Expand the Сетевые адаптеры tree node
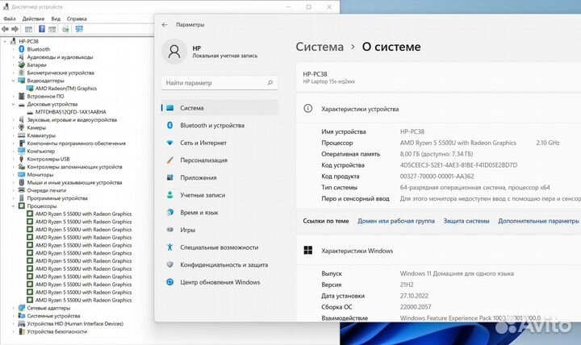 pos(14,308)
